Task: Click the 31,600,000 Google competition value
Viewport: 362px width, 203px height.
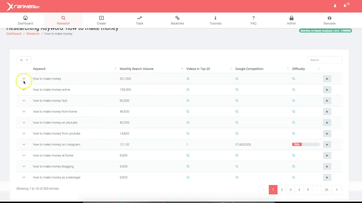Action: [x=243, y=144]
